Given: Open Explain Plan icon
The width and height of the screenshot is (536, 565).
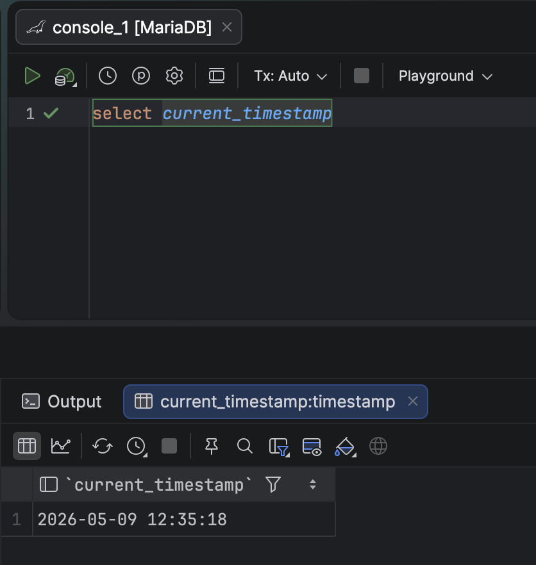Looking at the screenshot, I should [65, 76].
